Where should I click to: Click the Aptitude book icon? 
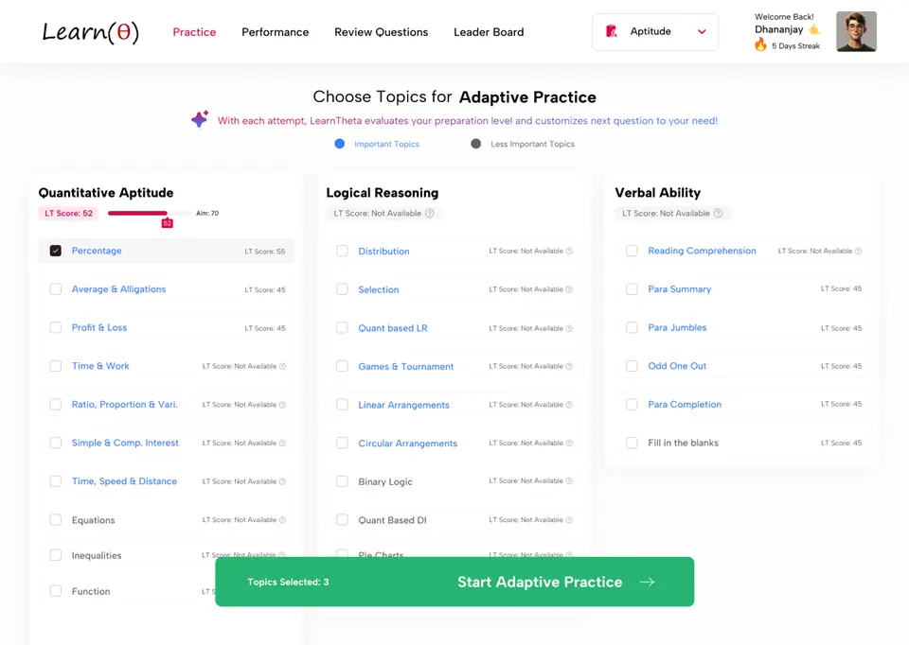click(x=612, y=31)
